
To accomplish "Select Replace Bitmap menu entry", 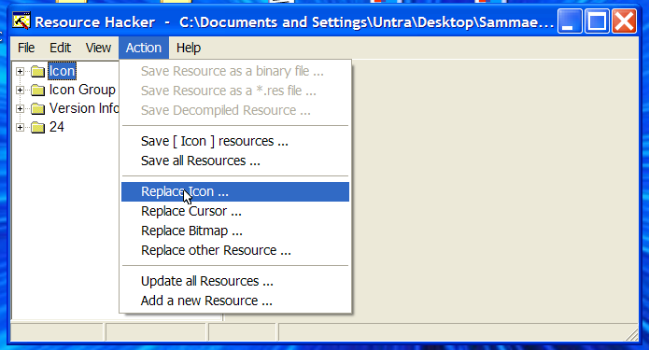I will point(235,231).
